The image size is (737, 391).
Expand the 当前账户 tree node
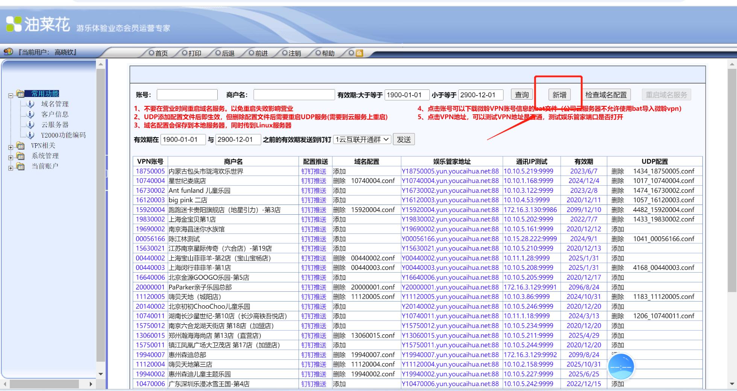tap(11, 168)
